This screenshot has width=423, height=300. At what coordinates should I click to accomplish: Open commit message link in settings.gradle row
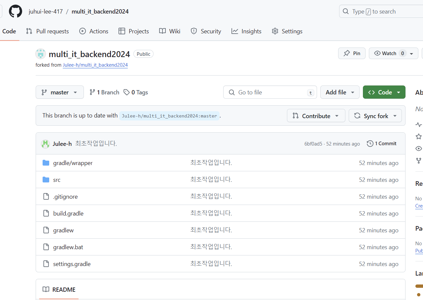211,264
